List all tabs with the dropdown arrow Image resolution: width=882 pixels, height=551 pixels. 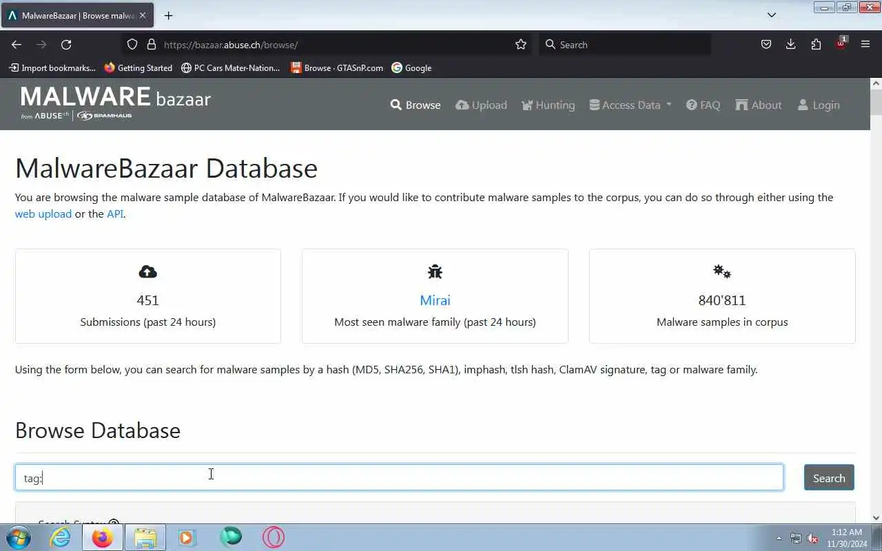[772, 15]
